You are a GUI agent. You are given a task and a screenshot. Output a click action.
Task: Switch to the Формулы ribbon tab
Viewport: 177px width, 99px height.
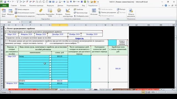[x=50, y=5]
